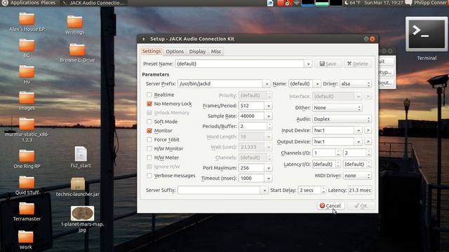Screen dimensions: 449x252
Task: Uncheck No Memory Lock
Action: coord(149,104)
